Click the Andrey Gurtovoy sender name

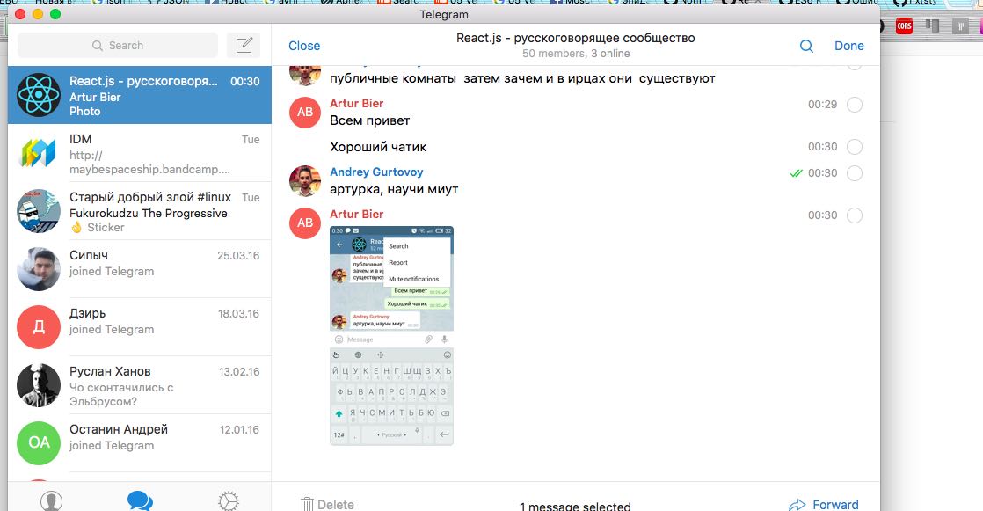[x=376, y=172]
